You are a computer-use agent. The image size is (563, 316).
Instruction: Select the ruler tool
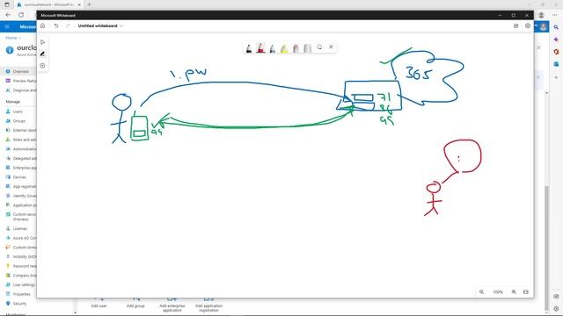[x=307, y=48]
